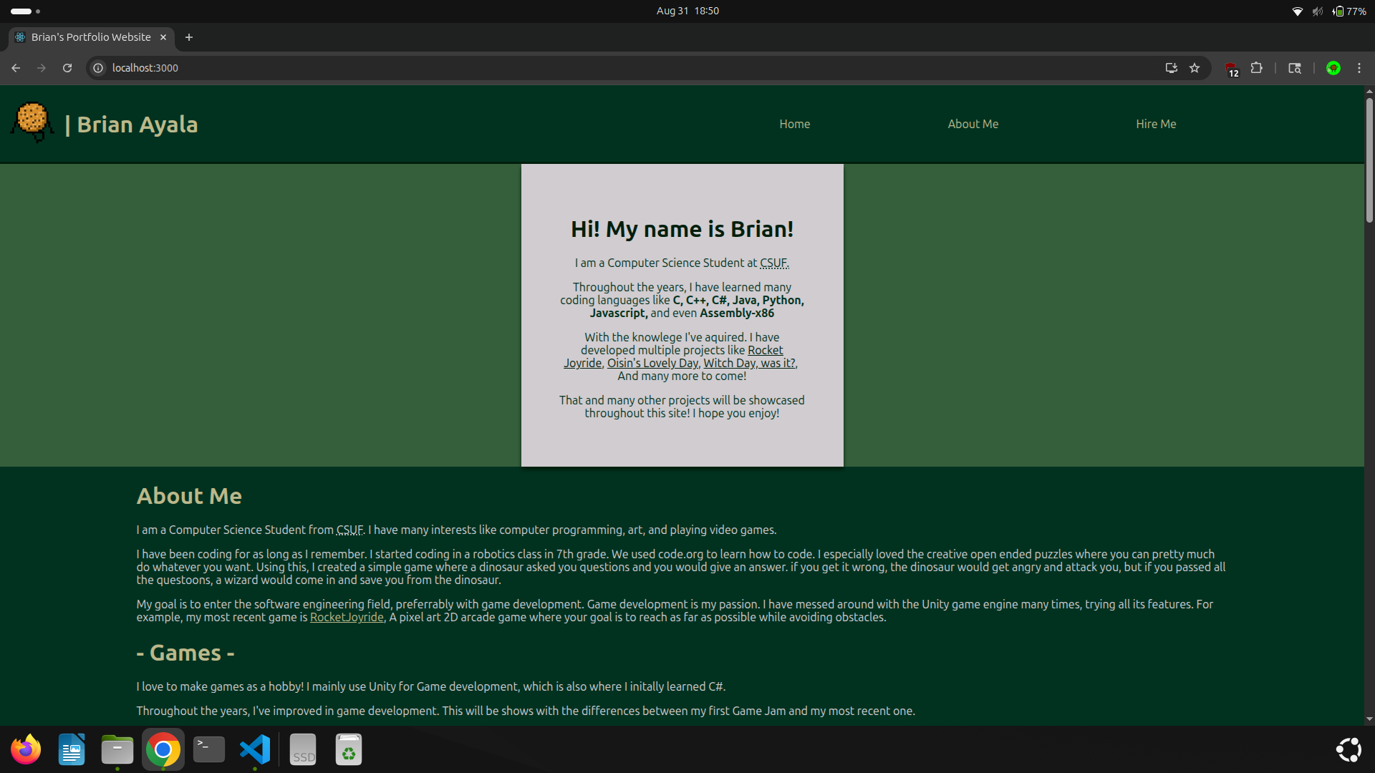The height and width of the screenshot is (773, 1375).
Task: Open the Chrome three-dot menu
Action: click(1359, 68)
